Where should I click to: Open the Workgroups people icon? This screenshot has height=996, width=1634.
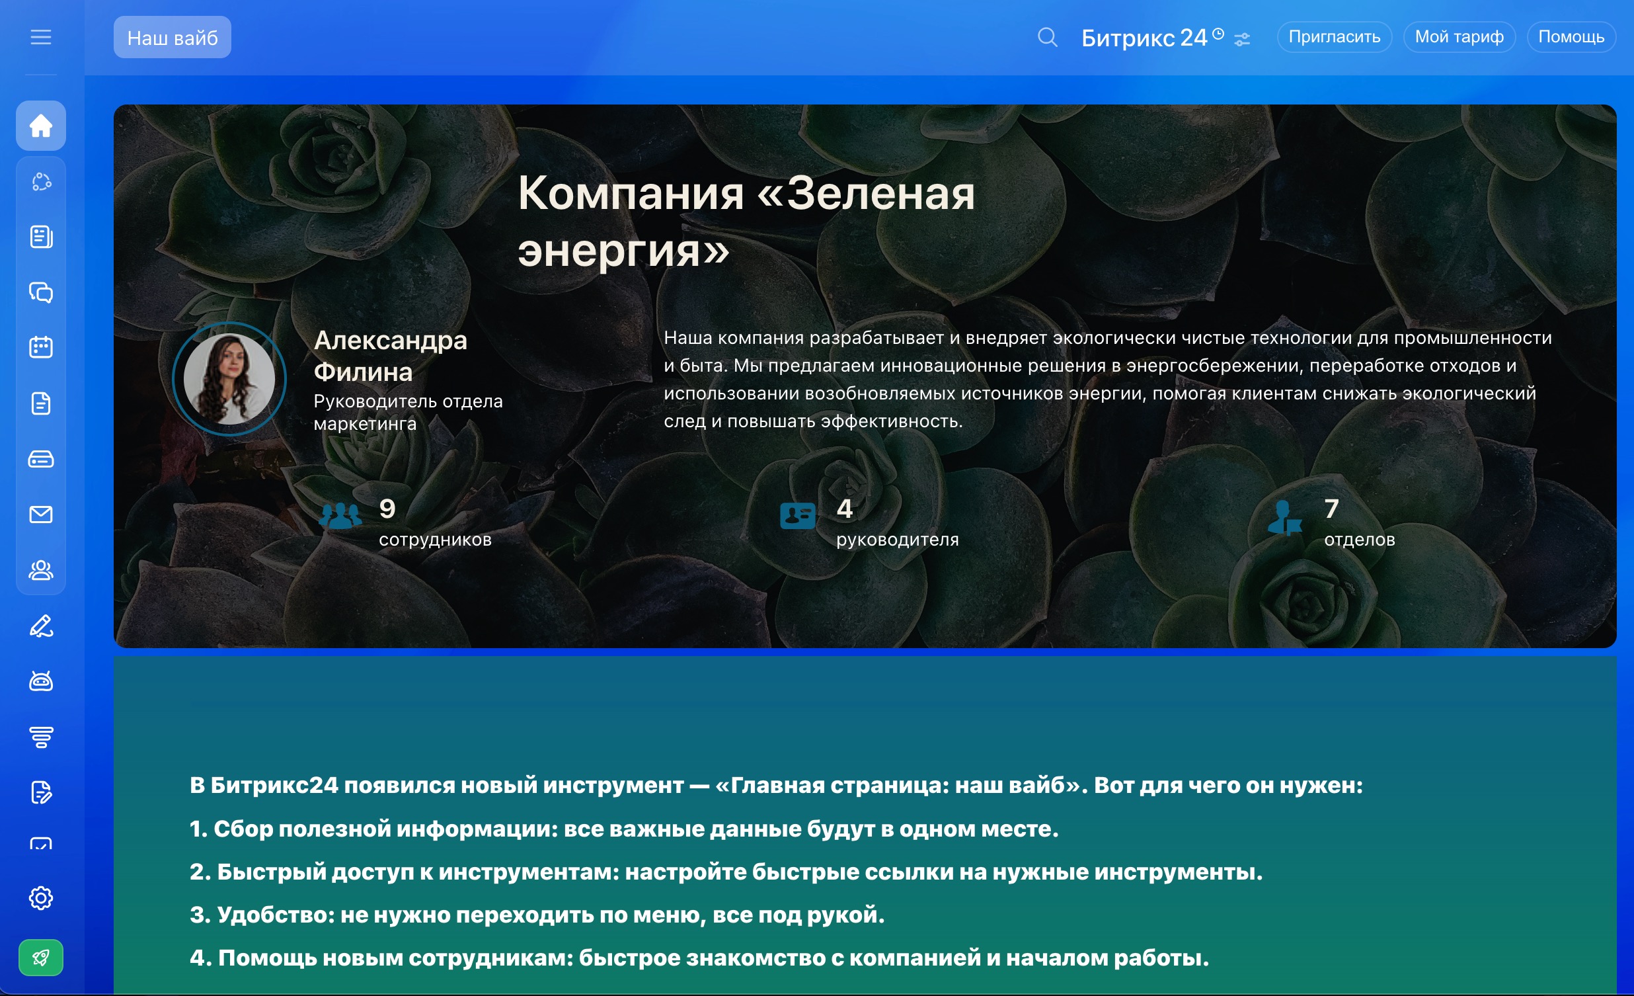pyautogui.click(x=41, y=571)
